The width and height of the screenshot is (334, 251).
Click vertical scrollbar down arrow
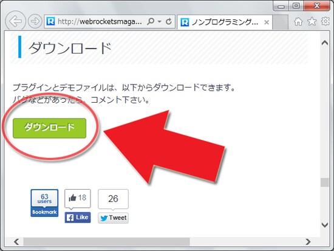point(325,225)
